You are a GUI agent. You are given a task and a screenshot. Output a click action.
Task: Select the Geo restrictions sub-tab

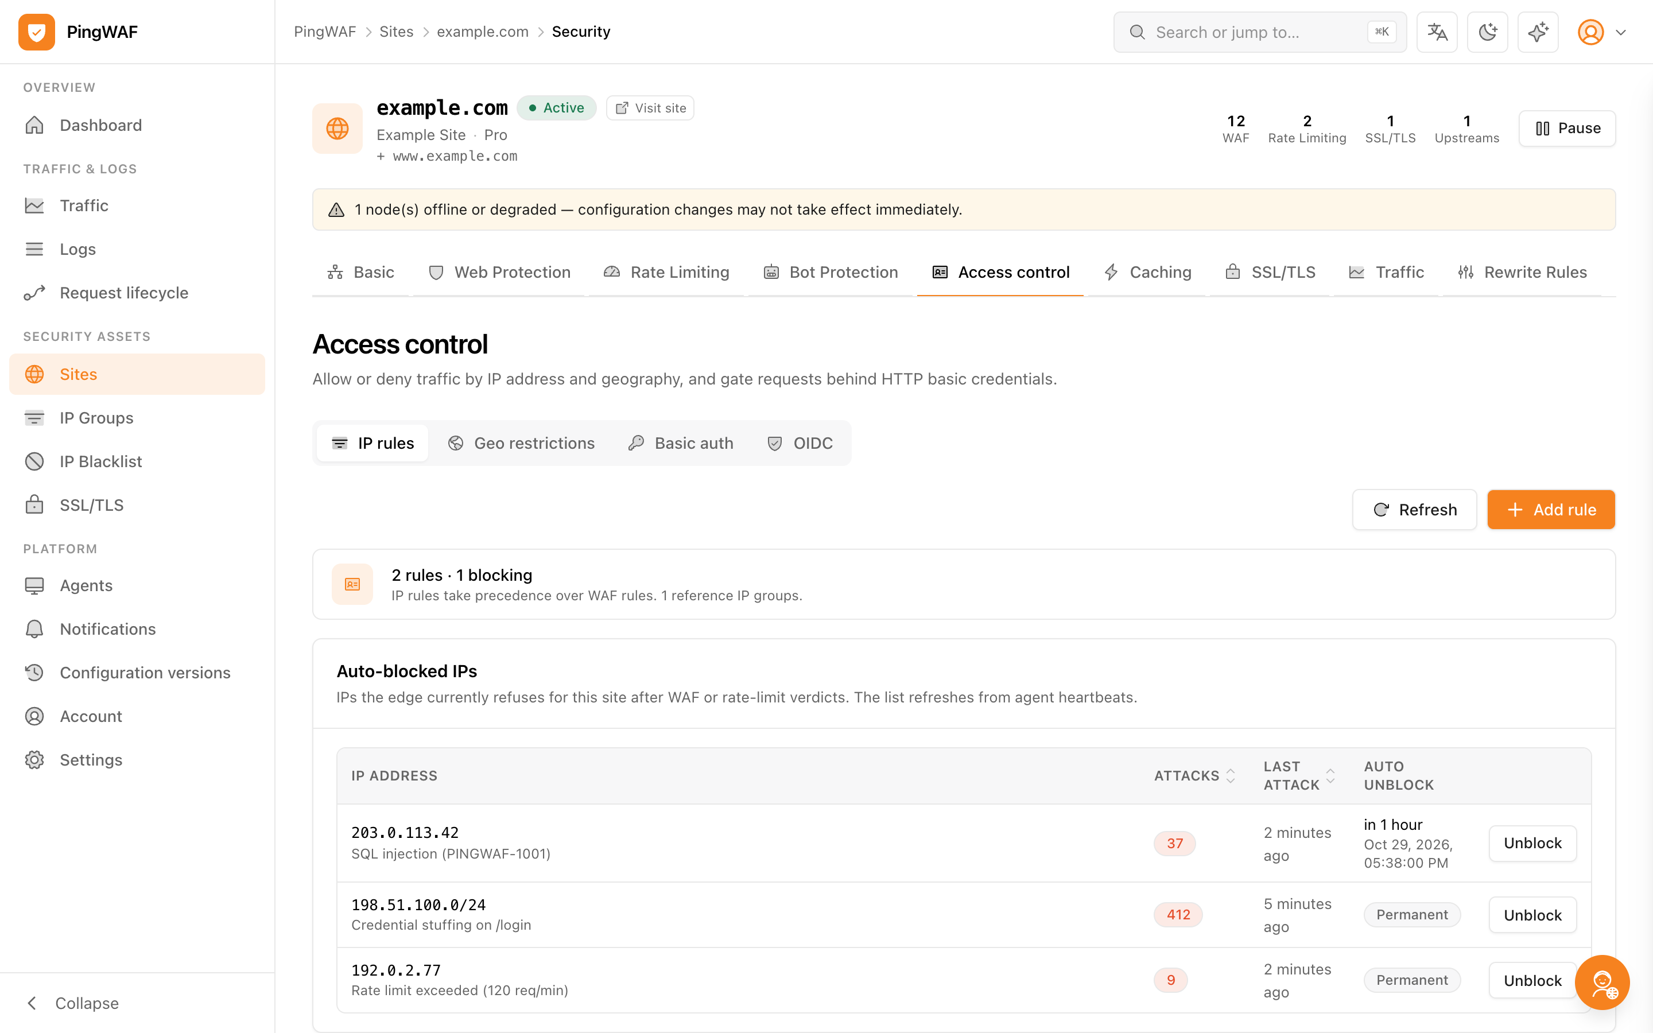pyautogui.click(x=521, y=444)
